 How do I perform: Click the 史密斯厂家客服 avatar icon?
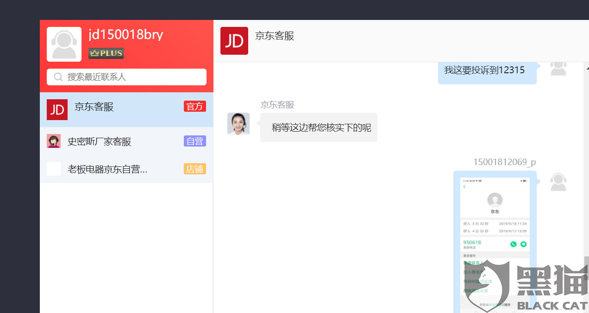[x=54, y=141]
